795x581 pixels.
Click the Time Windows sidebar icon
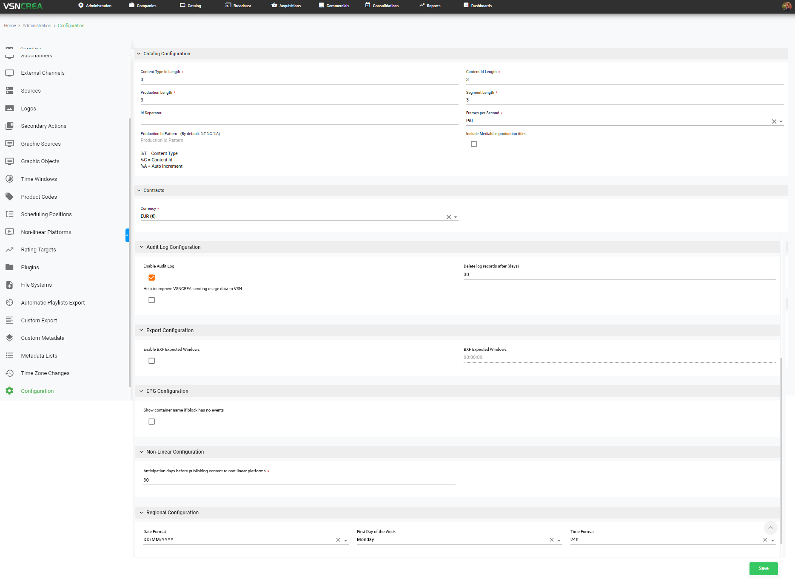[x=9, y=179]
